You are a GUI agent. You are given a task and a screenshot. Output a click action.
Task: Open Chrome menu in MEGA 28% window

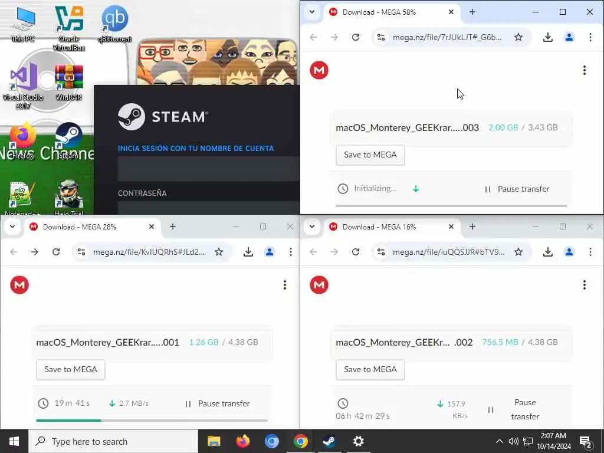click(290, 252)
